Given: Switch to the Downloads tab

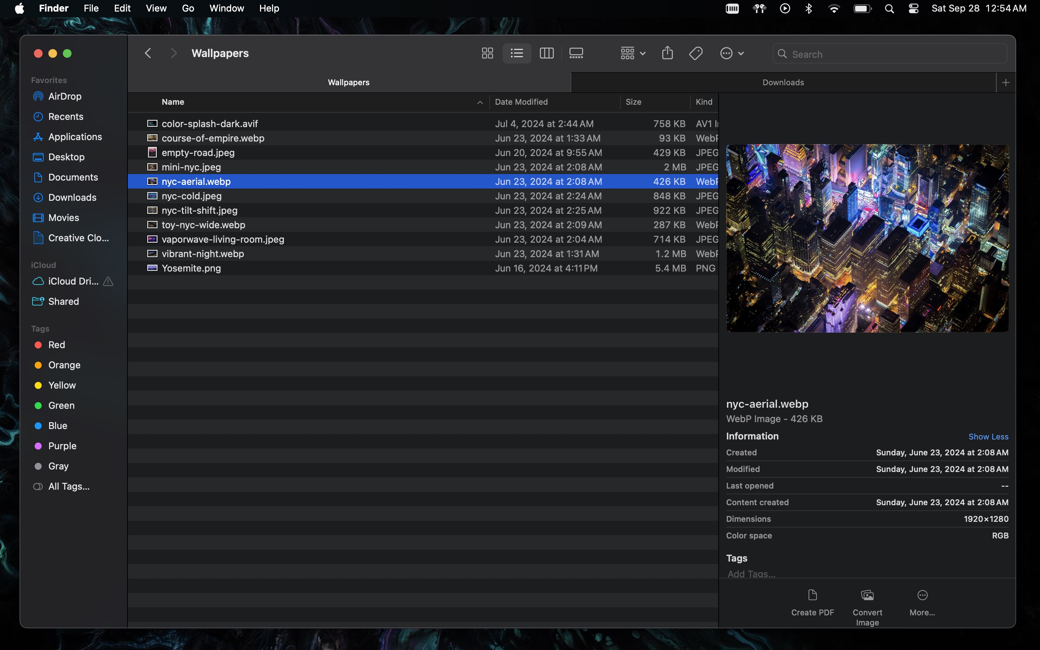Looking at the screenshot, I should tap(783, 83).
